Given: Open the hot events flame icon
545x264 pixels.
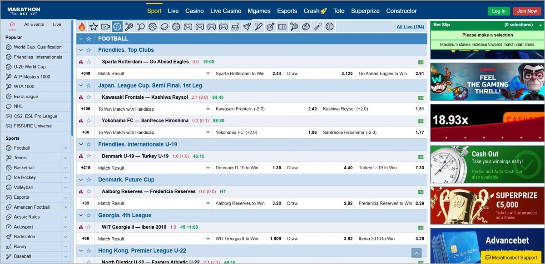Looking at the screenshot, I should pyautogui.click(x=82, y=26).
